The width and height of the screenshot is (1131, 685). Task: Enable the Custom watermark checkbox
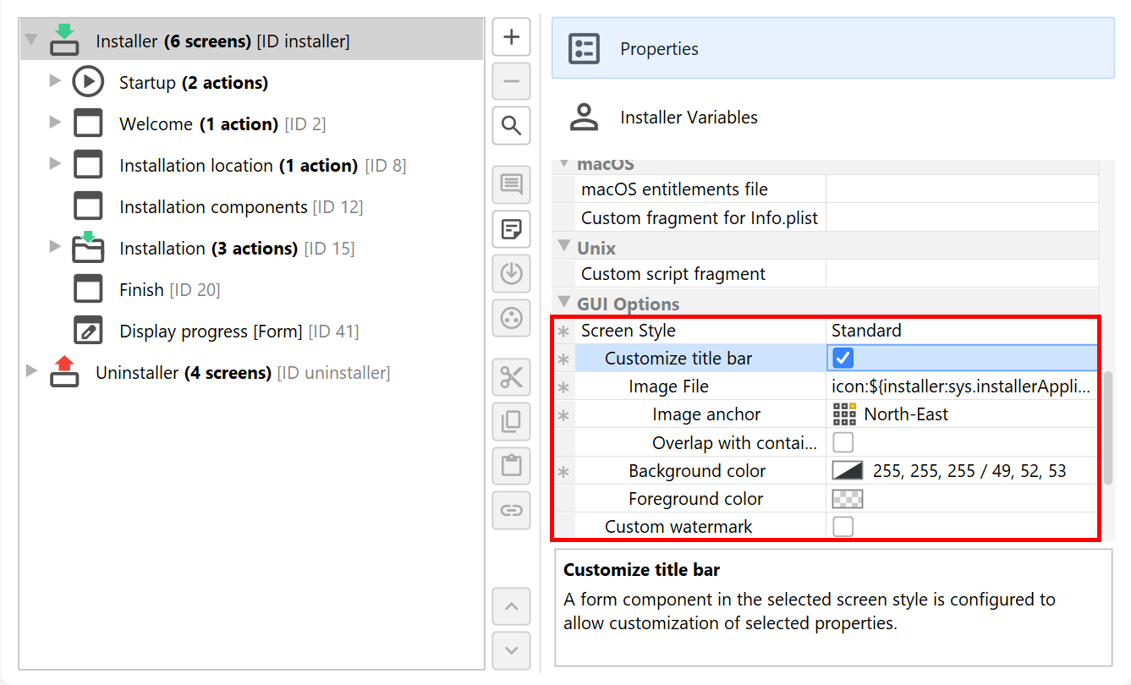(843, 527)
